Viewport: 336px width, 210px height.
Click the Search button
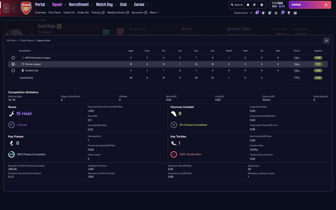[x=237, y=5]
